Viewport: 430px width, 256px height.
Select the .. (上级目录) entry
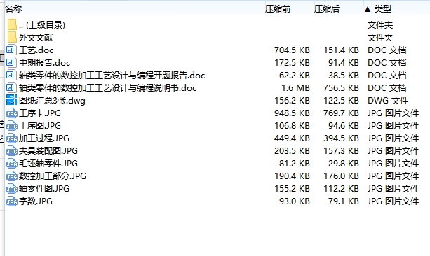tap(42, 25)
